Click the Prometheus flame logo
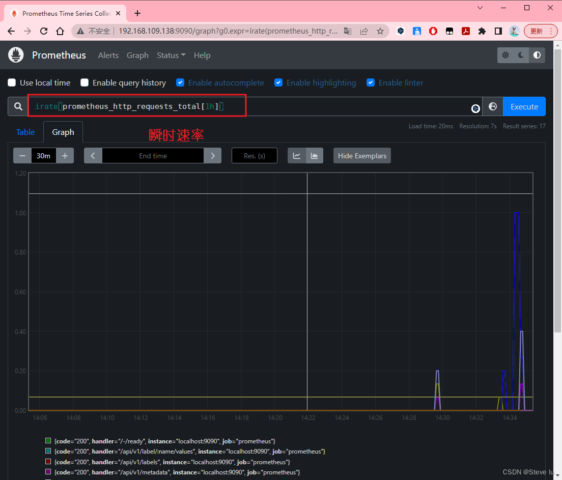 pos(16,55)
